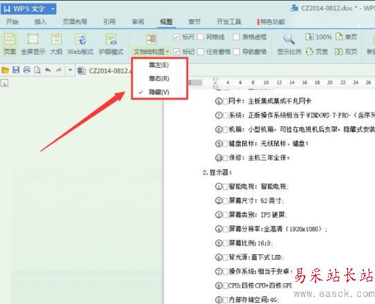375x304 pixels.
Task: Enable the gridlines (网格线) checkbox
Action: (201, 37)
